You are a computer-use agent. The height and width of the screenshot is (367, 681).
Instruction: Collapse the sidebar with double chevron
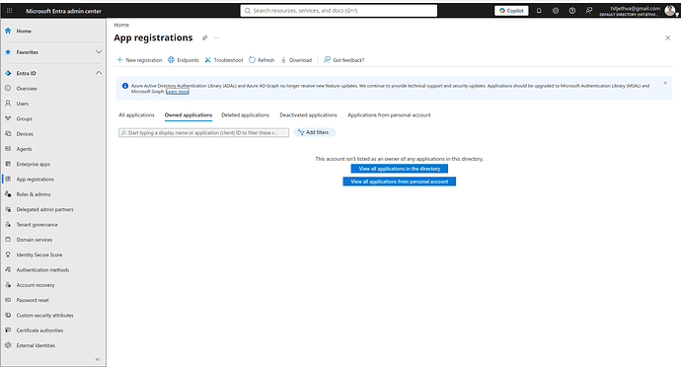[x=98, y=359]
